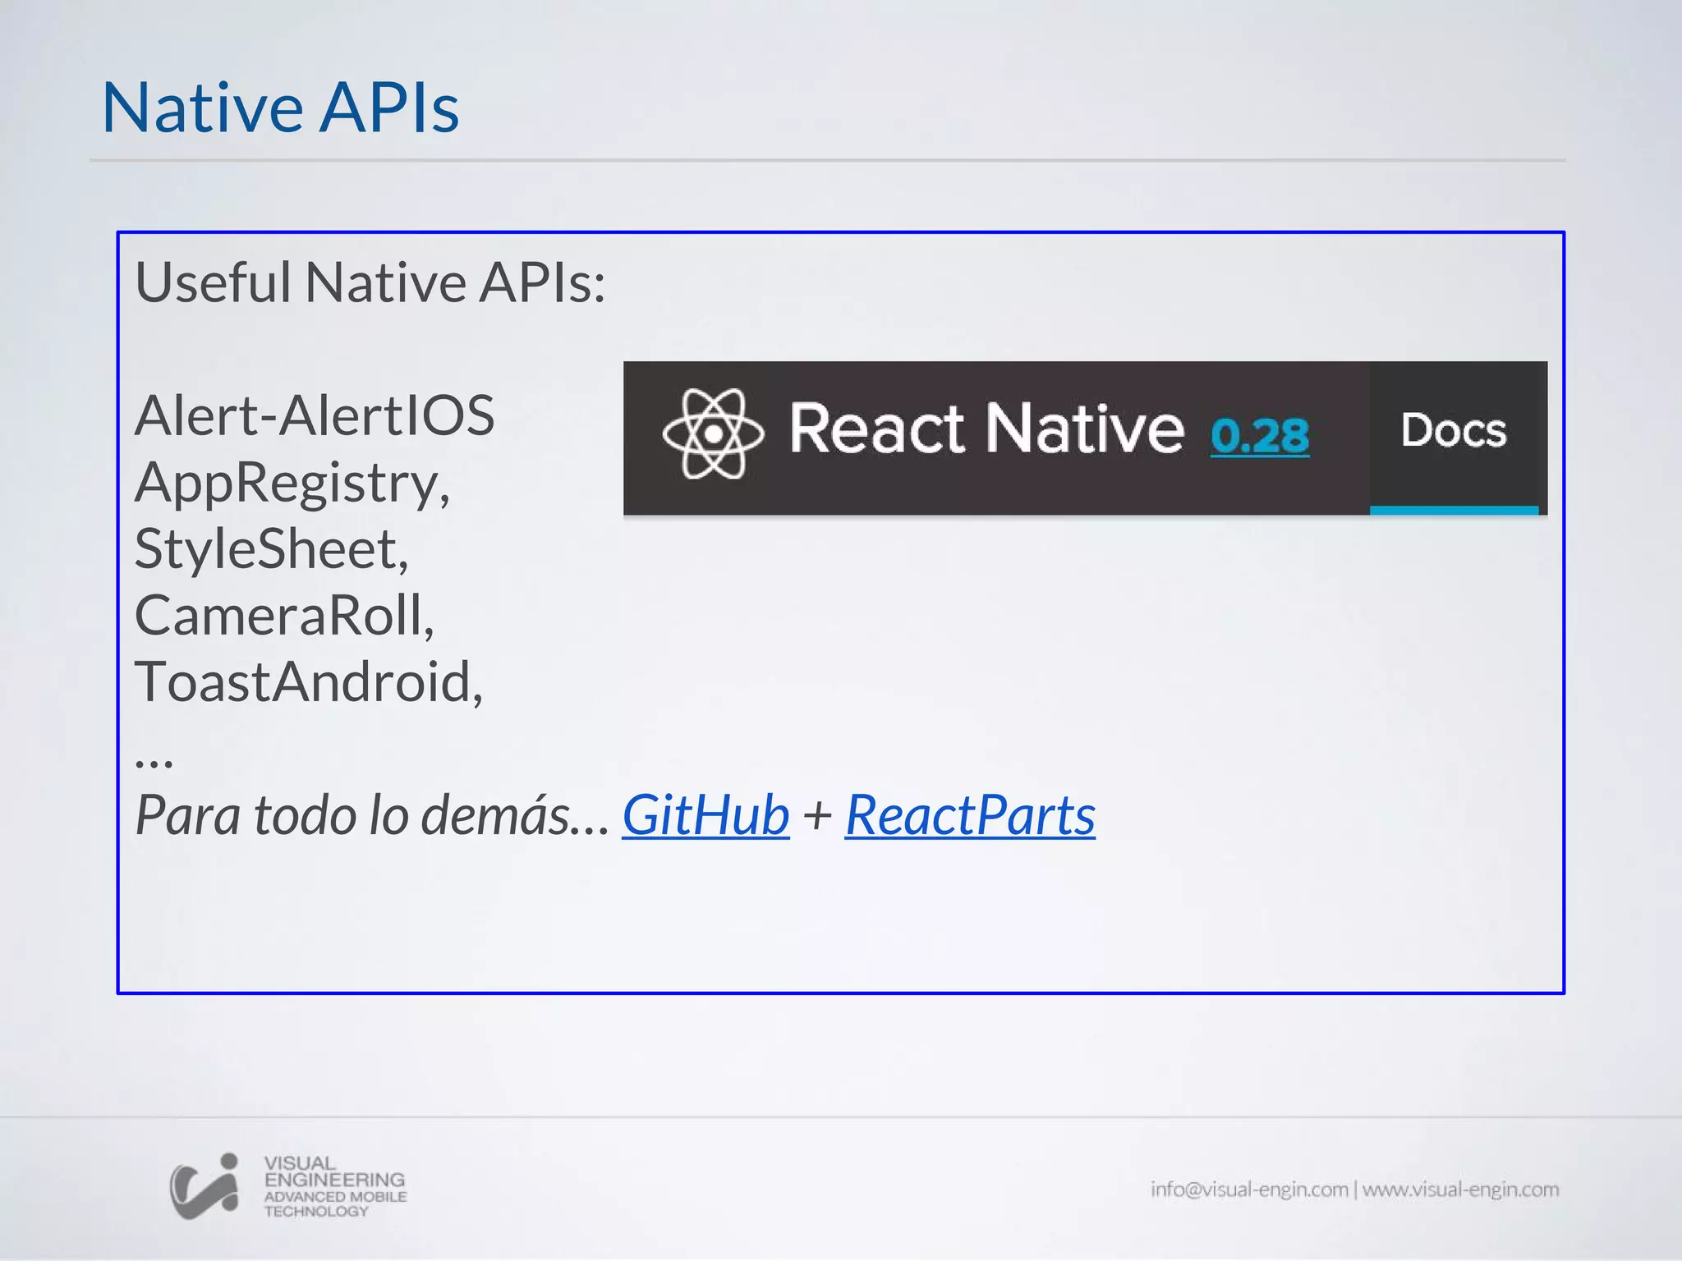1682x1261 pixels.
Task: Click the info@visual-engin.com email text
Action: [x=1249, y=1189]
